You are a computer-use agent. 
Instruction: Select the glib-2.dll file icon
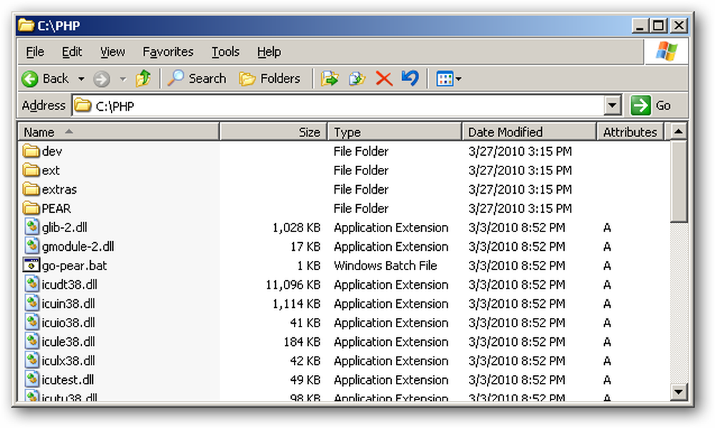coord(32,227)
